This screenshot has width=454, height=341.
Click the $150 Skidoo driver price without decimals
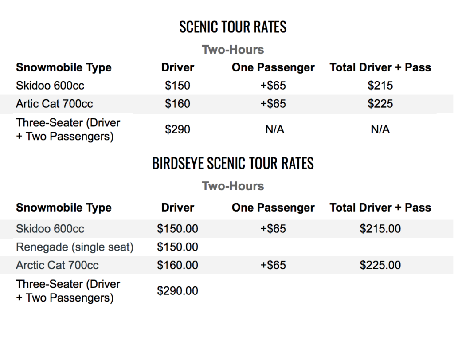[x=177, y=86]
